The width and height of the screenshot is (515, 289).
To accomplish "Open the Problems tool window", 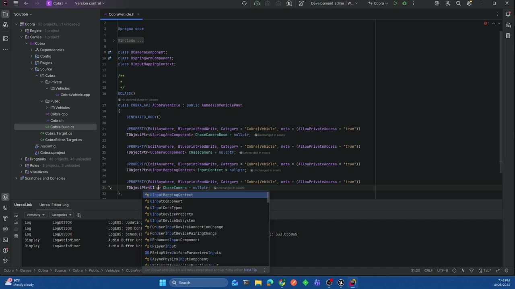I will pos(5,250).
